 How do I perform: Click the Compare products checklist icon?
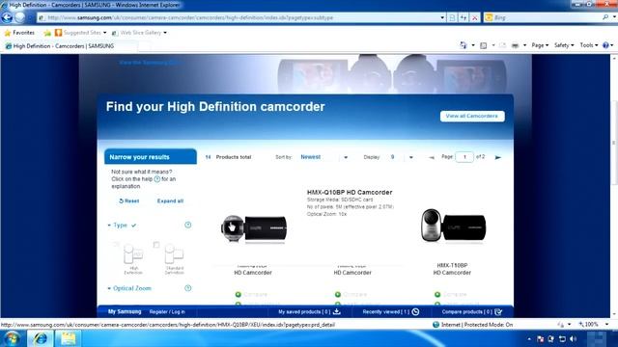[498, 311]
